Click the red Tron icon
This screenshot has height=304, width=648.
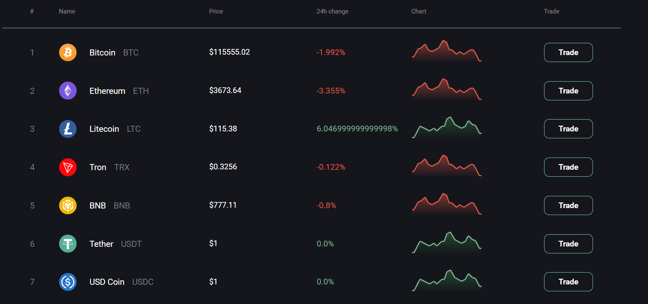68,167
